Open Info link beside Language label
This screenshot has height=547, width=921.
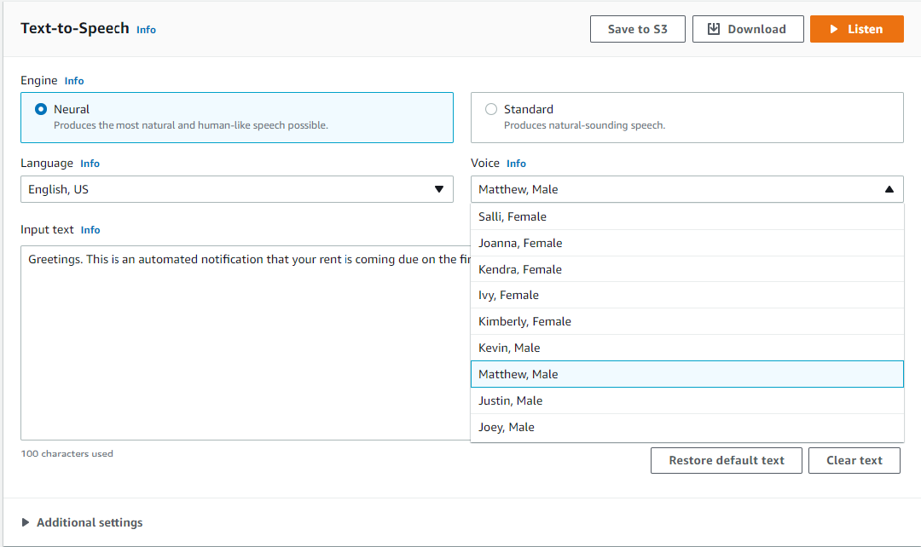coord(90,164)
